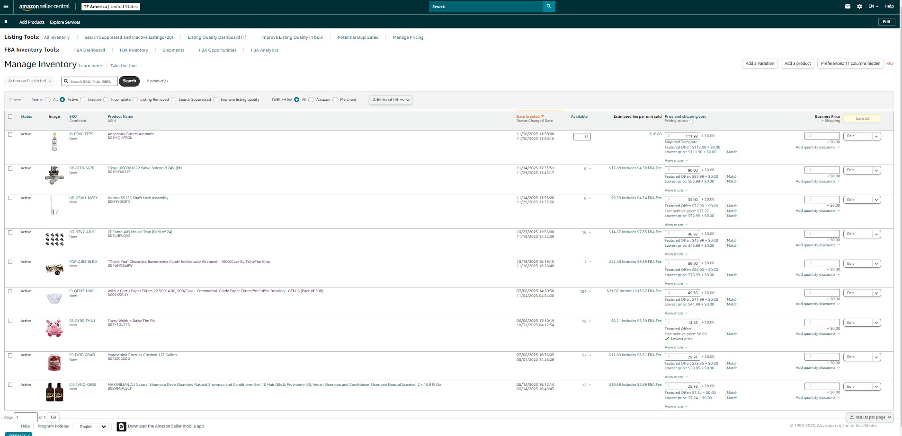Select the All status radio button
Image resolution: width=902 pixels, height=436 pixels.
click(x=48, y=100)
